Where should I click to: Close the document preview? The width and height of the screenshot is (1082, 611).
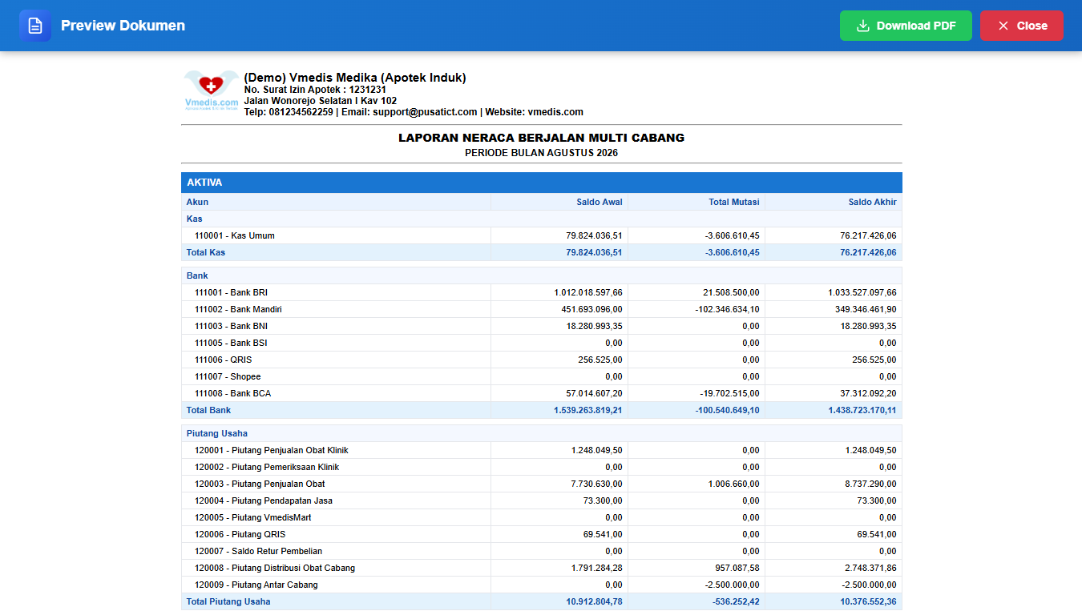(x=1022, y=26)
